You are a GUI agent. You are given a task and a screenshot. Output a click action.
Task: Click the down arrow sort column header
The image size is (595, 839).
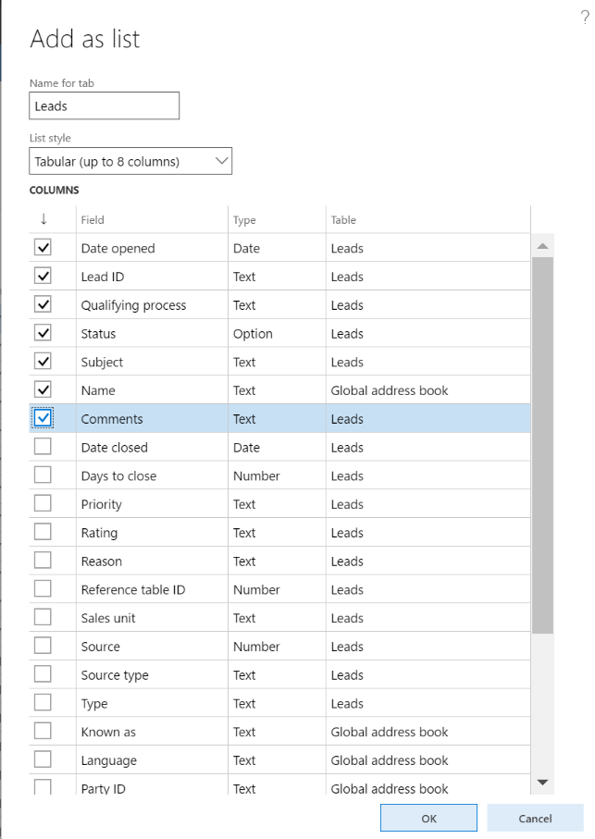43,219
